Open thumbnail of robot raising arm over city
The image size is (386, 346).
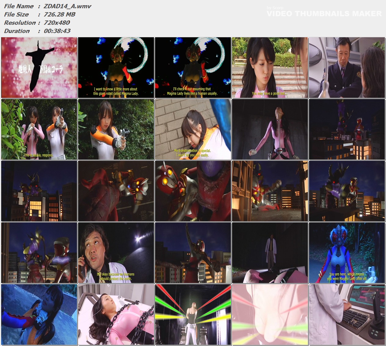point(193,253)
